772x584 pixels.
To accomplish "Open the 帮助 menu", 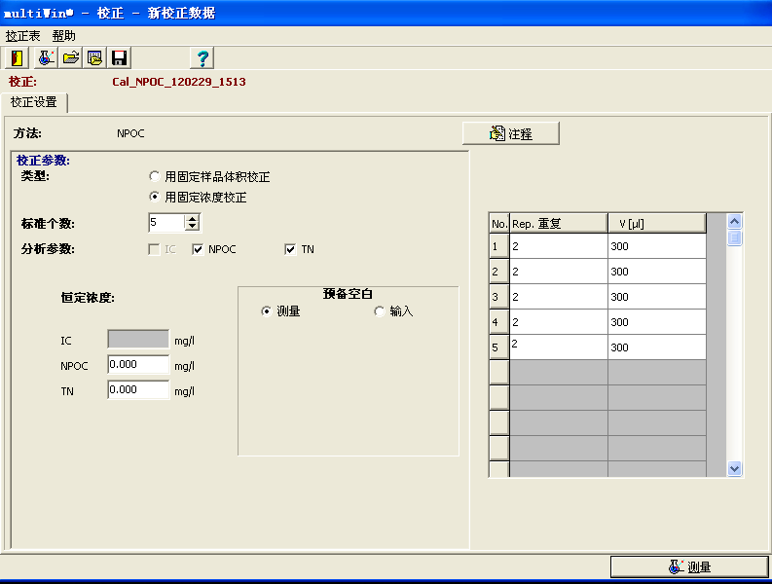I will point(63,35).
